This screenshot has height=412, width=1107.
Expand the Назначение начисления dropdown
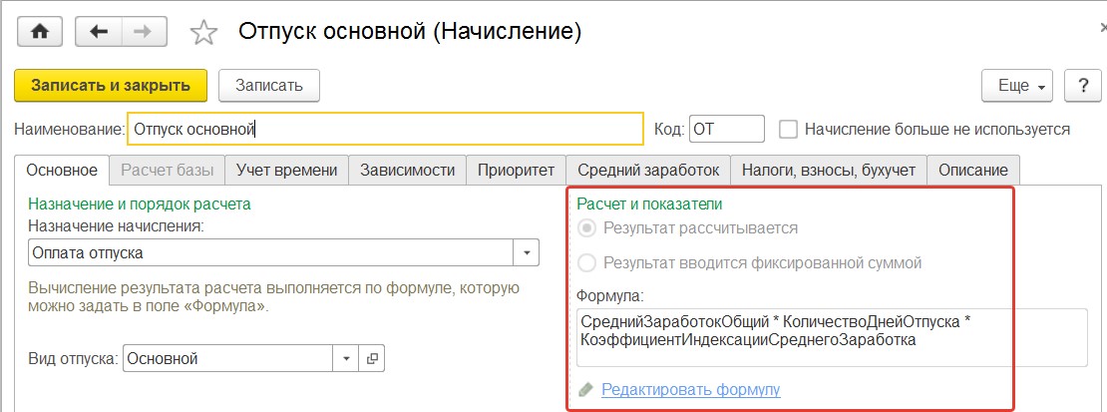click(526, 253)
